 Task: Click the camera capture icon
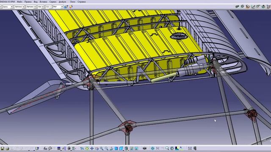tap(145, 148)
